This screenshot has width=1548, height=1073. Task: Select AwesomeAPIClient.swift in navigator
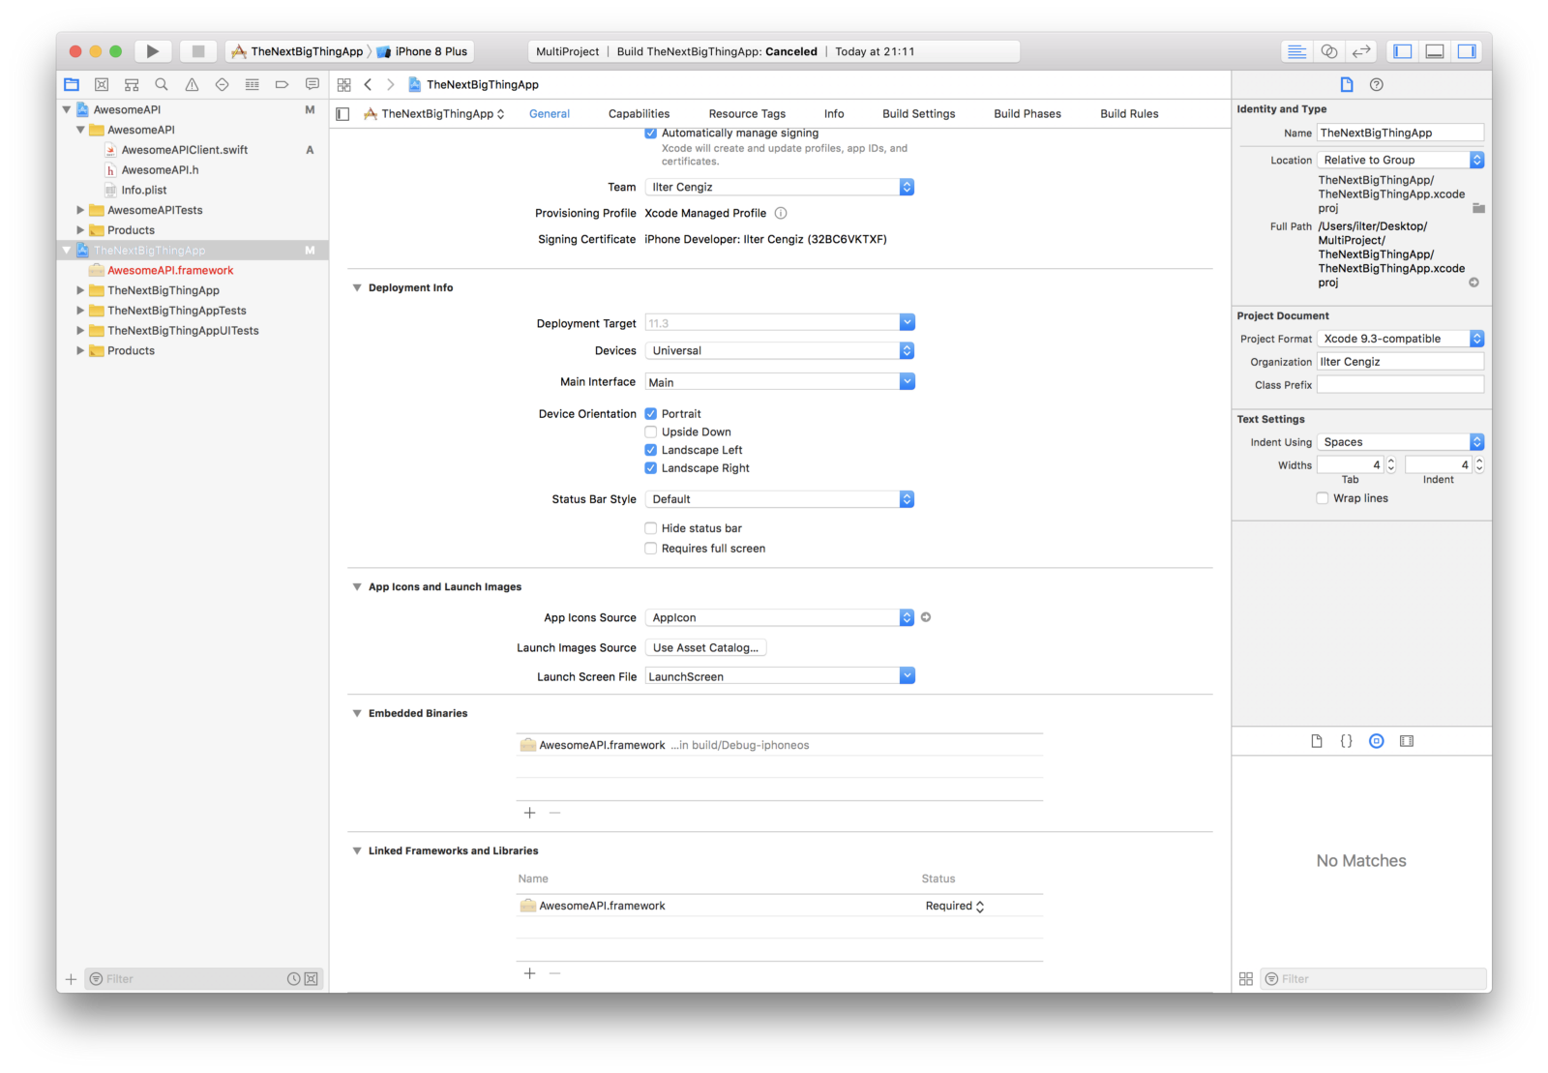coord(184,150)
